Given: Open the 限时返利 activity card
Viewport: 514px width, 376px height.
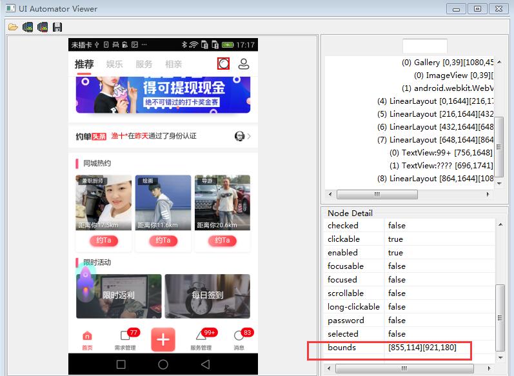Looking at the screenshot, I should coord(119,296).
